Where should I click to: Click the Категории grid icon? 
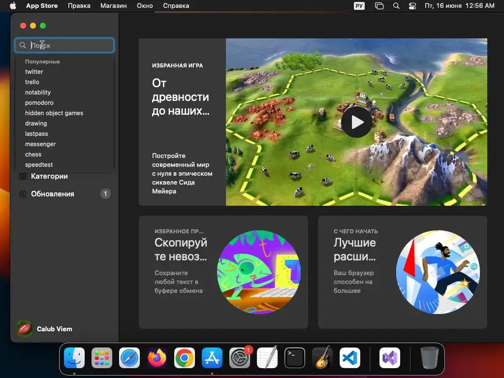(x=23, y=176)
